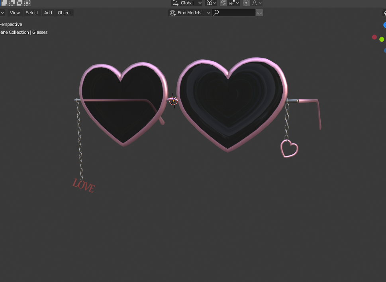Screen dimensions: 386x282
Task: Open the Transform Pivot Point icon
Action: click(x=210, y=3)
